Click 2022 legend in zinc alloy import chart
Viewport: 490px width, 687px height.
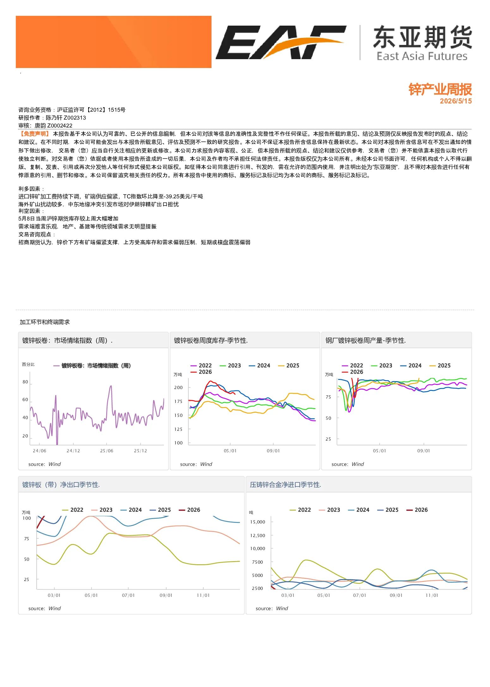tap(300, 510)
